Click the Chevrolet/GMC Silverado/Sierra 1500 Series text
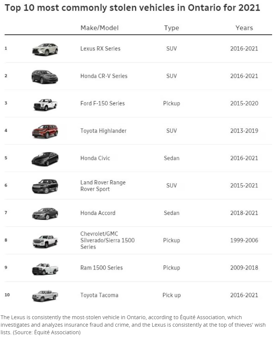Image resolution: width=277 pixels, height=338 pixels. pyautogui.click(x=107, y=240)
